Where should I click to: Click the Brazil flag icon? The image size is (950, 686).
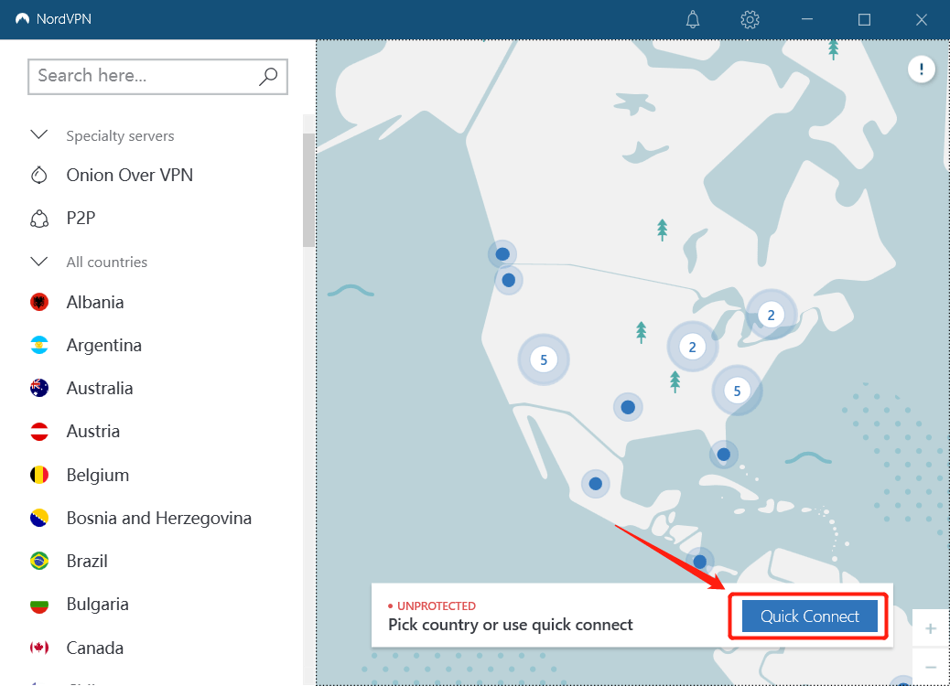point(39,561)
